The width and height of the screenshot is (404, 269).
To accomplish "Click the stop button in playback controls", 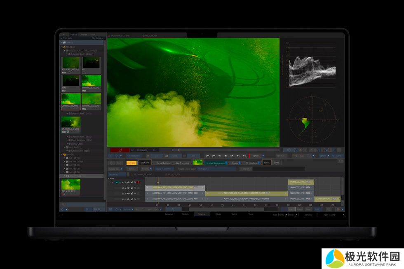I will pyautogui.click(x=226, y=156).
